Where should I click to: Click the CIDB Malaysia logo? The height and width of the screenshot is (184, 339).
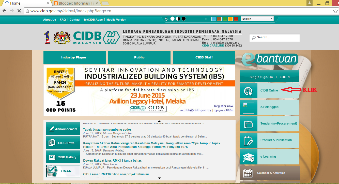(x=97, y=38)
